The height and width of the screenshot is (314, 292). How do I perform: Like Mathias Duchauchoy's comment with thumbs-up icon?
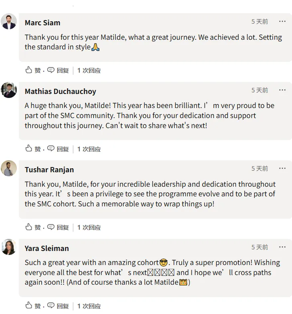pos(29,149)
